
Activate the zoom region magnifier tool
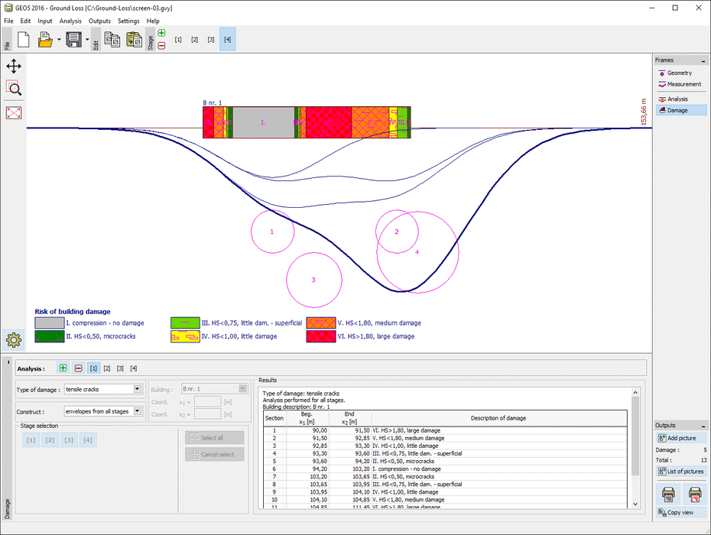[14, 87]
